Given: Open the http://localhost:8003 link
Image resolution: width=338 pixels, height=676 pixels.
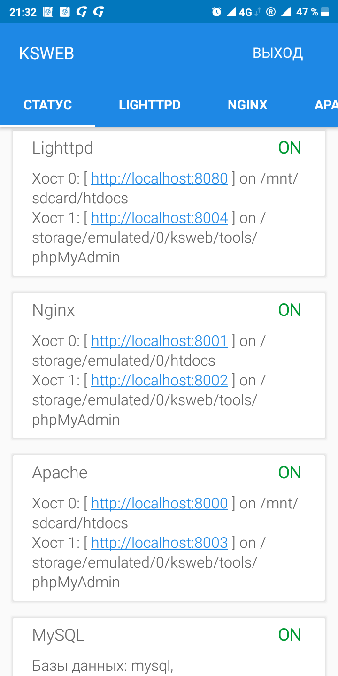Looking at the screenshot, I should tap(159, 543).
